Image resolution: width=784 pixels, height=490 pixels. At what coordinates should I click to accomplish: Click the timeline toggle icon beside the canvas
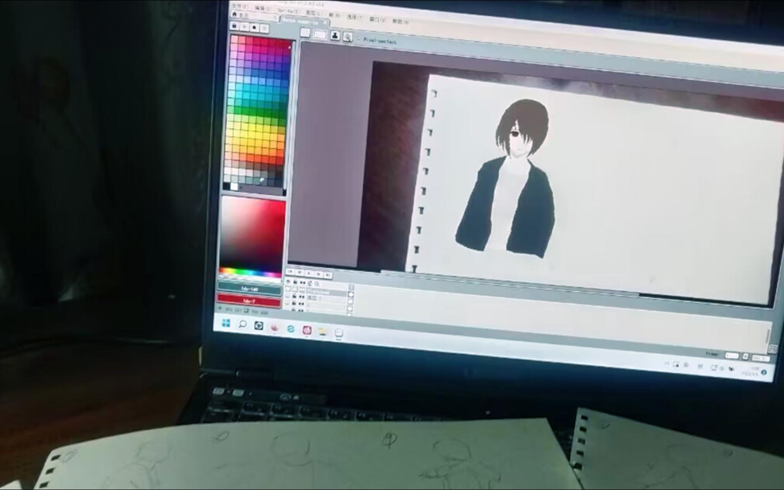tap(773, 348)
